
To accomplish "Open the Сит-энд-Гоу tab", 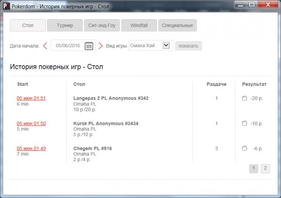I will click(x=102, y=25).
